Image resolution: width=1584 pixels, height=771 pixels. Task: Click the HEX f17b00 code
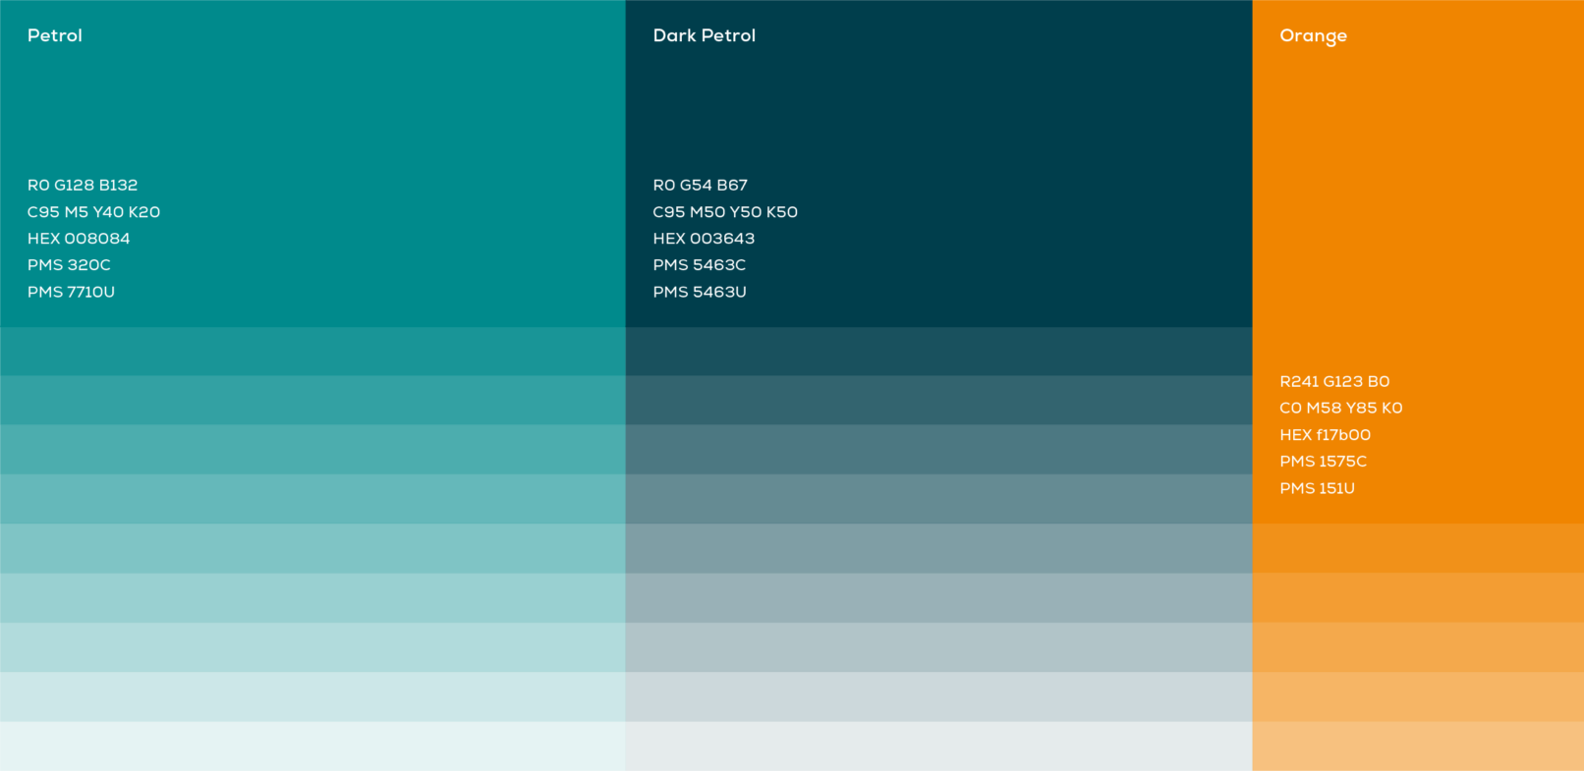tap(1325, 435)
